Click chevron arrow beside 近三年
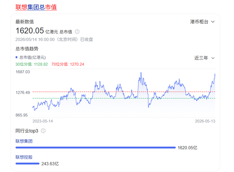This screenshot has height=172, width=234. pyautogui.click(x=213, y=58)
